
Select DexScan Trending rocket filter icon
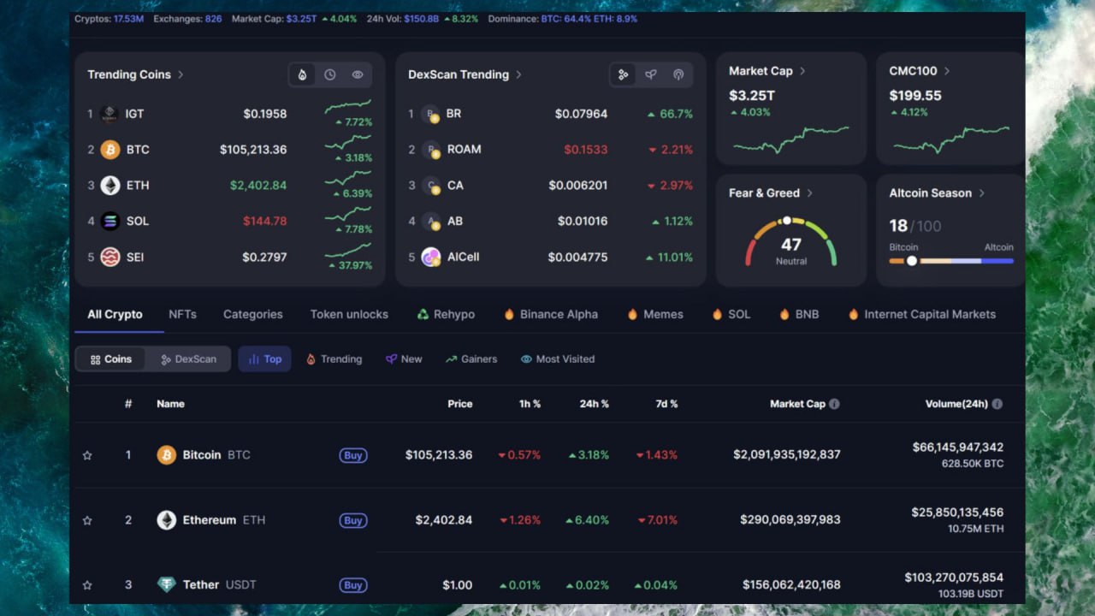coord(650,74)
